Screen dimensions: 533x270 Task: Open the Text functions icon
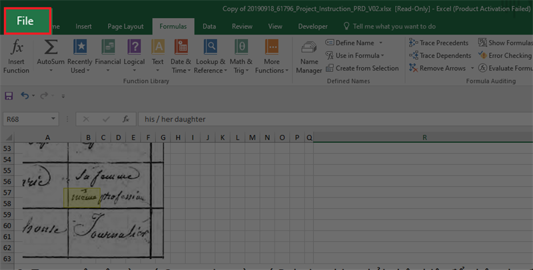pyautogui.click(x=158, y=47)
